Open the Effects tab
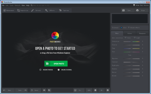 point(51,11)
